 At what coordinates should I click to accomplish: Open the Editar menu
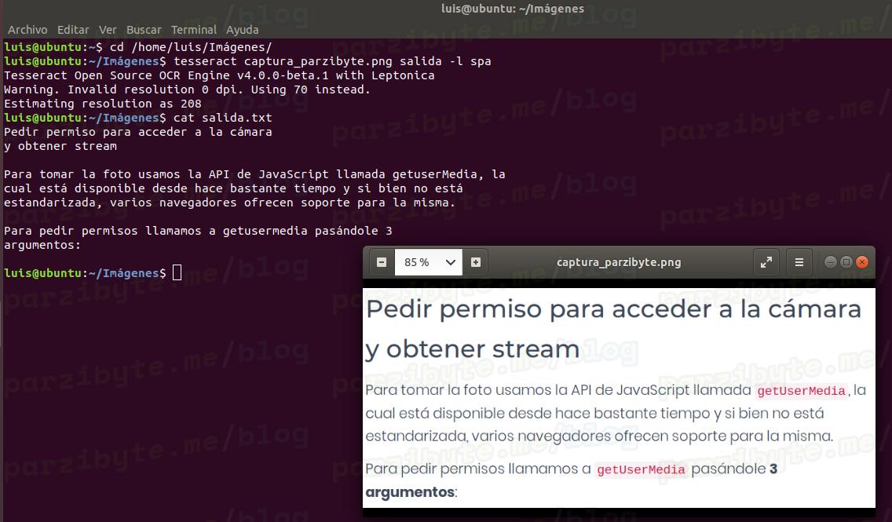coord(73,30)
